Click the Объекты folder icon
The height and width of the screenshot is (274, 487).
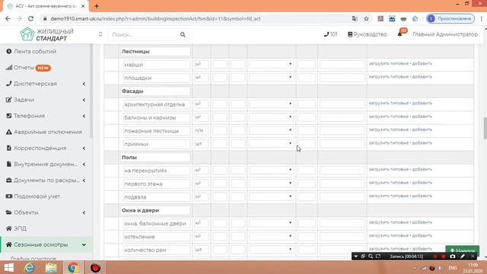pos(8,212)
